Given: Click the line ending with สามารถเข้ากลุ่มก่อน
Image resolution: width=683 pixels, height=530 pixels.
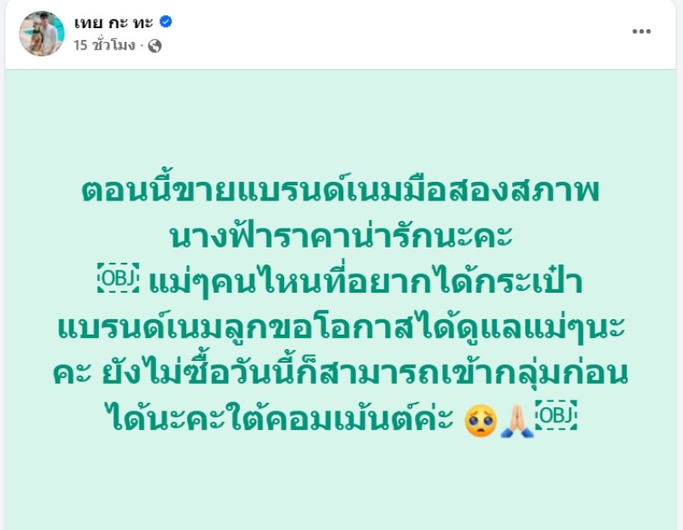Looking at the screenshot, I should click(x=341, y=375).
